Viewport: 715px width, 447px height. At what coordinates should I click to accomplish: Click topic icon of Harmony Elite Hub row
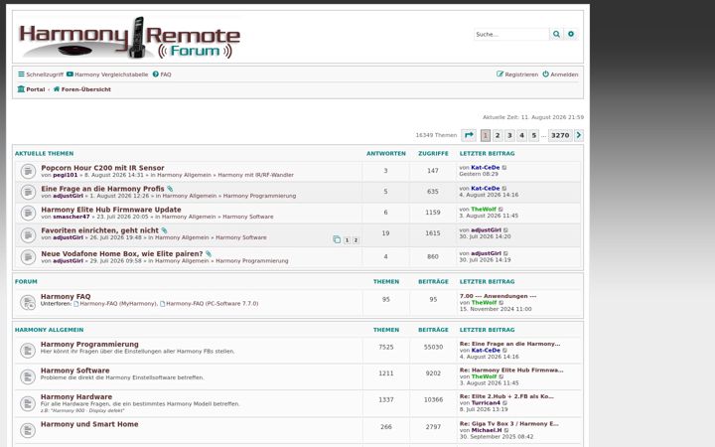coord(28,213)
